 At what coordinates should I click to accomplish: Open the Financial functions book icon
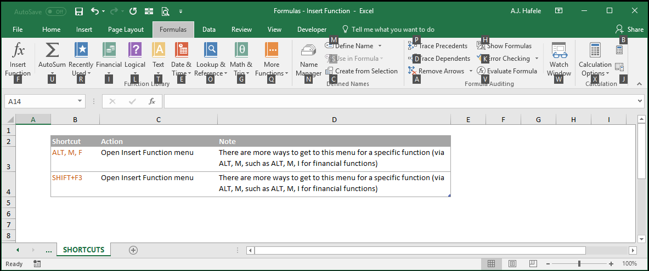pyautogui.click(x=109, y=50)
